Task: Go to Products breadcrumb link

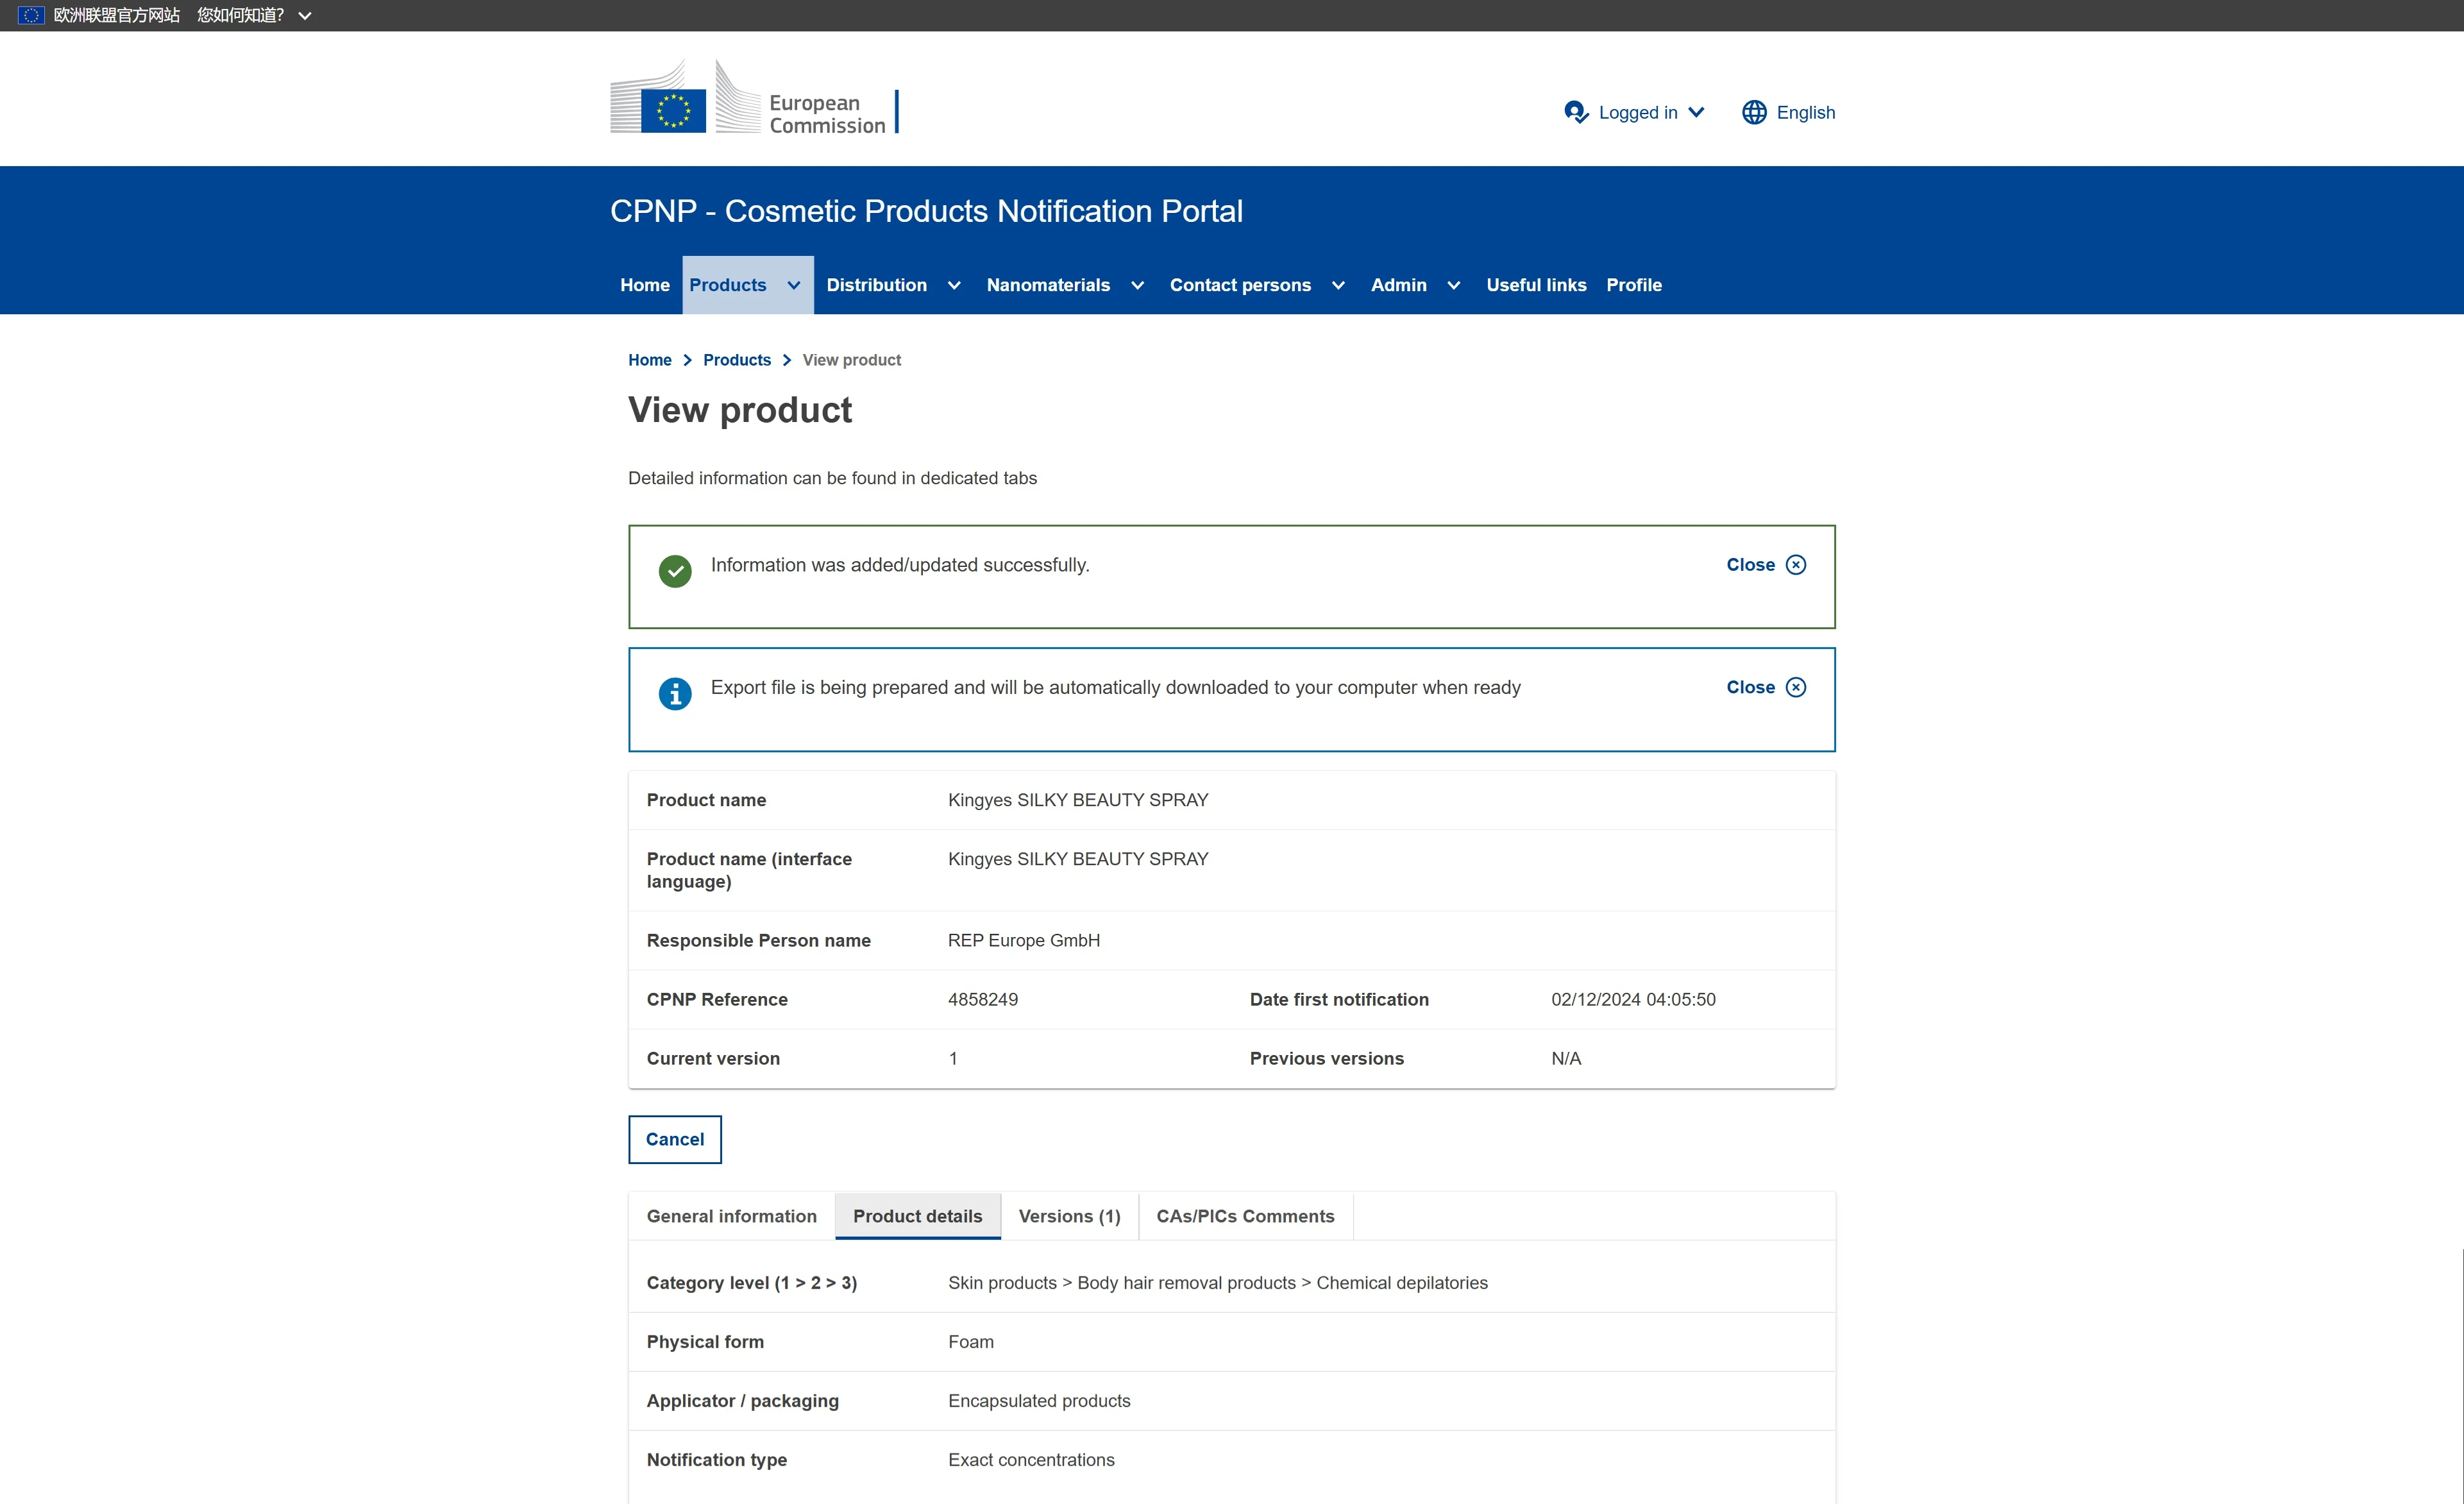Action: (x=737, y=360)
